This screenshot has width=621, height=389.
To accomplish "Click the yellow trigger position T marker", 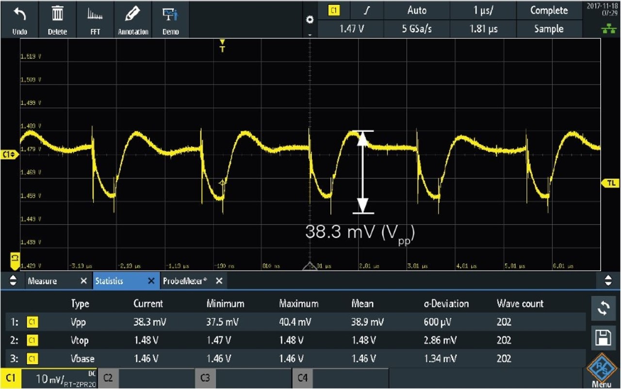I will [x=222, y=46].
